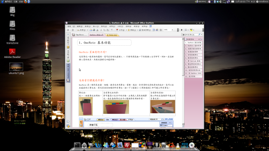
Task: Open the OneNote notebook tab
Action: point(80,35)
